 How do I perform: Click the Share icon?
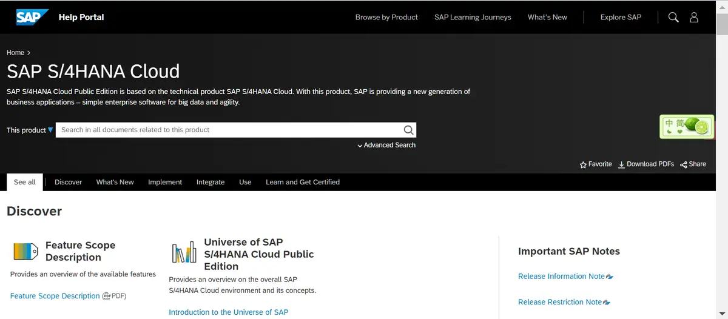684,164
